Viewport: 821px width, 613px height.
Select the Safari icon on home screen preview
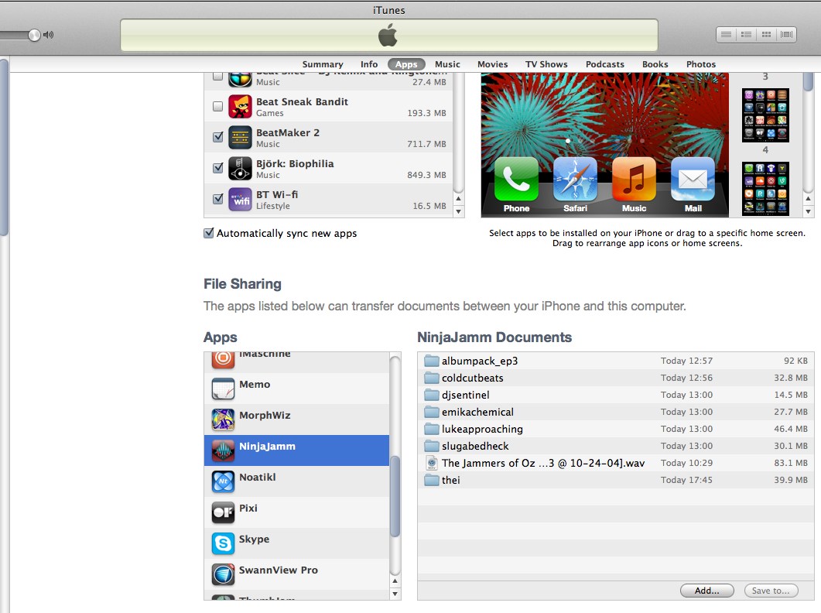point(575,180)
